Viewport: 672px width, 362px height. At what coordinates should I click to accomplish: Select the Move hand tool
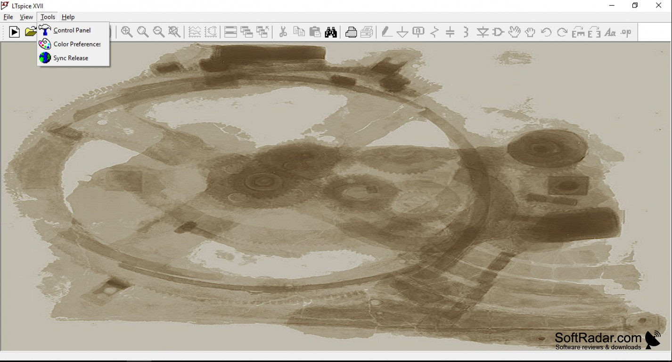point(515,32)
